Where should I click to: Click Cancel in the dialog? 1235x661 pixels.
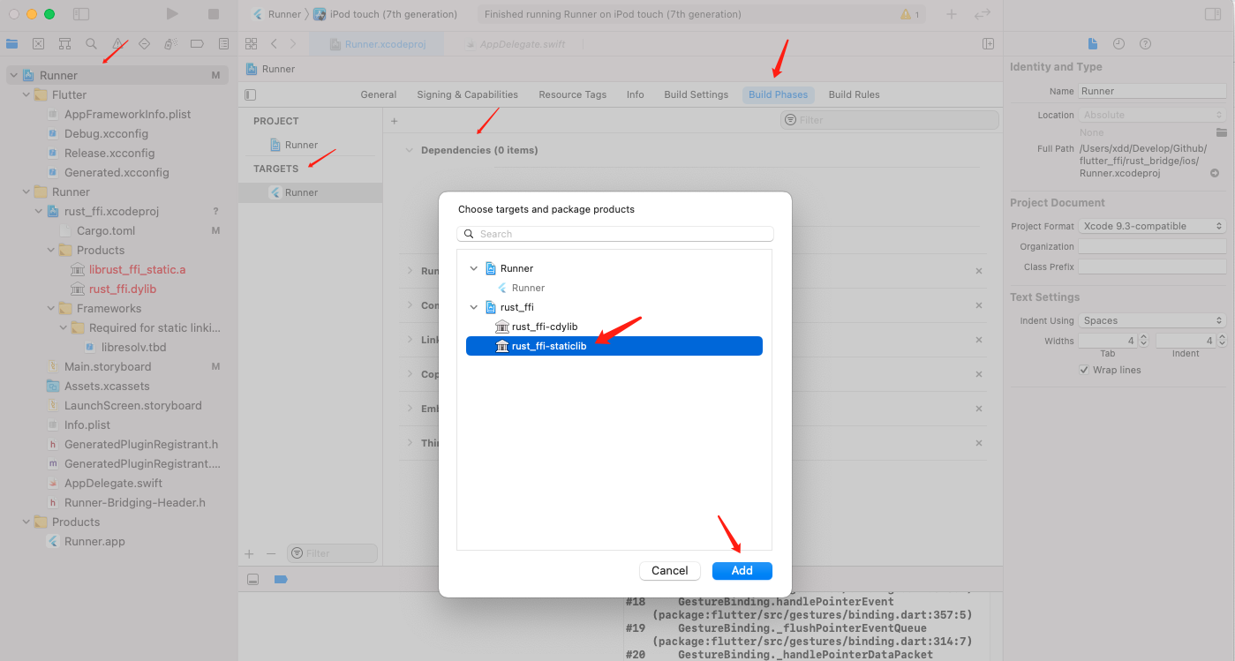pos(670,571)
